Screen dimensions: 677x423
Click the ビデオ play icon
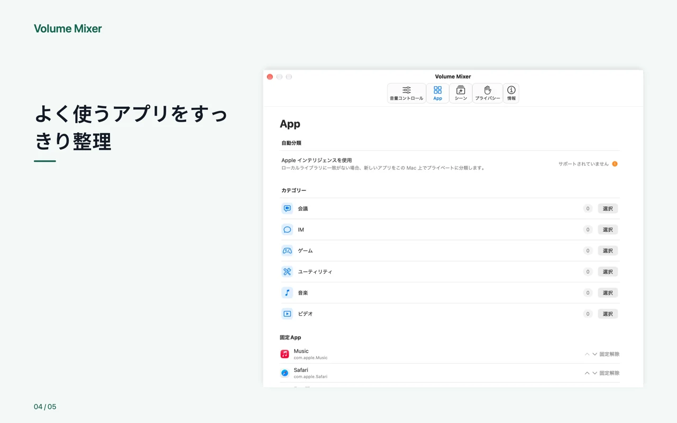287,314
